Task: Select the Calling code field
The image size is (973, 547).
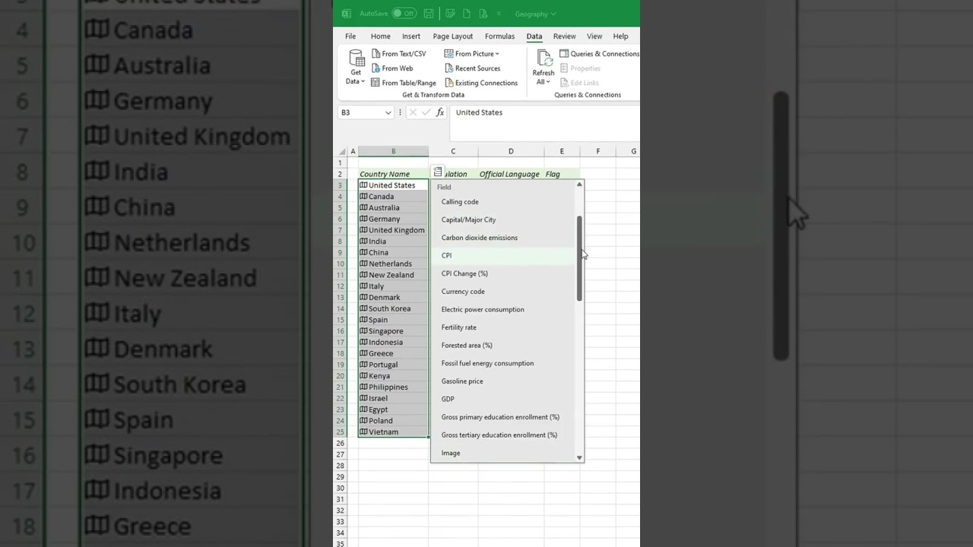Action: pos(503,202)
